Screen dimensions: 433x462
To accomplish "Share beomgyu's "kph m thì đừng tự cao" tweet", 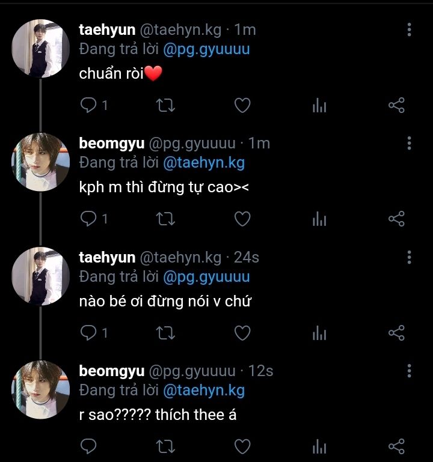I will 396,219.
